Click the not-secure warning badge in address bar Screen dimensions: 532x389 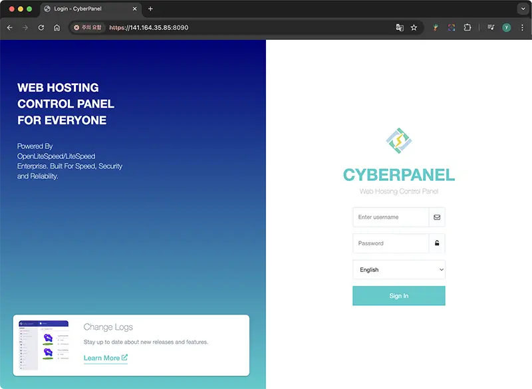tap(88, 27)
